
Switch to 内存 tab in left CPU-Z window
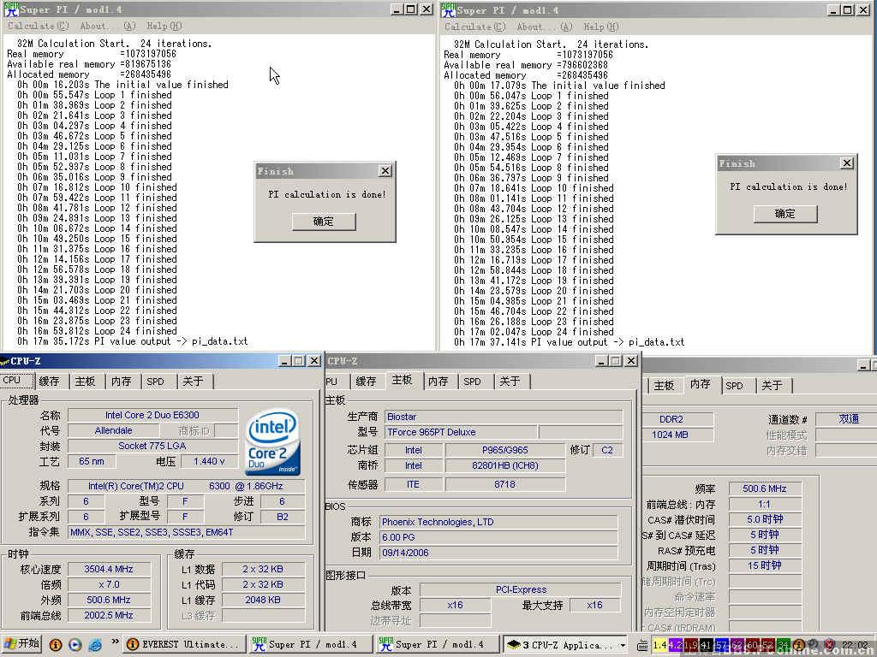pos(121,382)
